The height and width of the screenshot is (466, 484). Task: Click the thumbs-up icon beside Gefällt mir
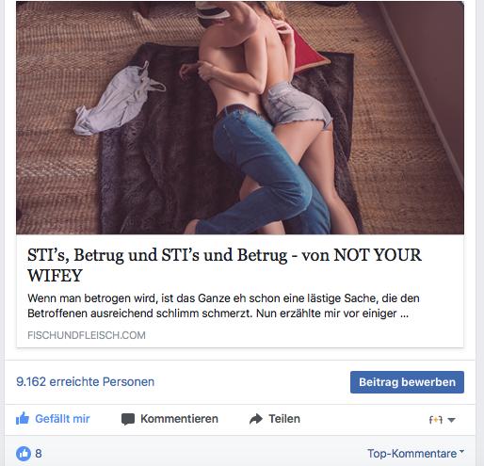pos(23,419)
